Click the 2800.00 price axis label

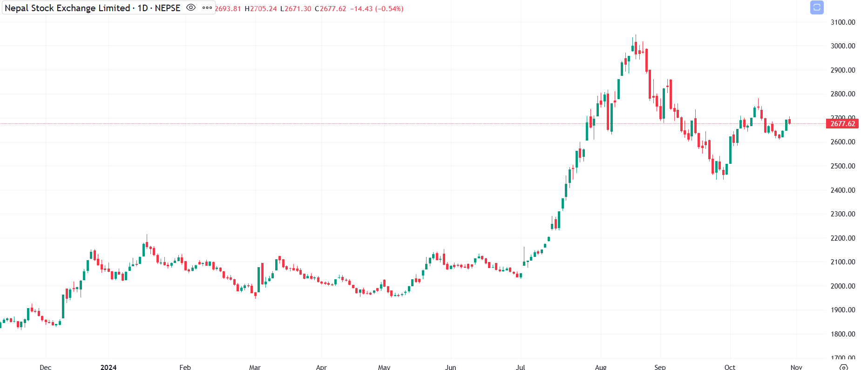click(x=843, y=94)
